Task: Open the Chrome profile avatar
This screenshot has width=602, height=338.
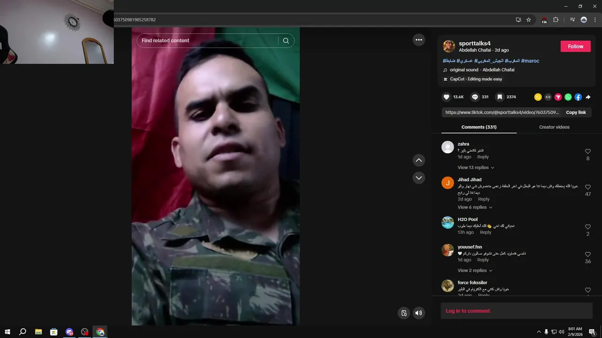Action: (x=584, y=20)
